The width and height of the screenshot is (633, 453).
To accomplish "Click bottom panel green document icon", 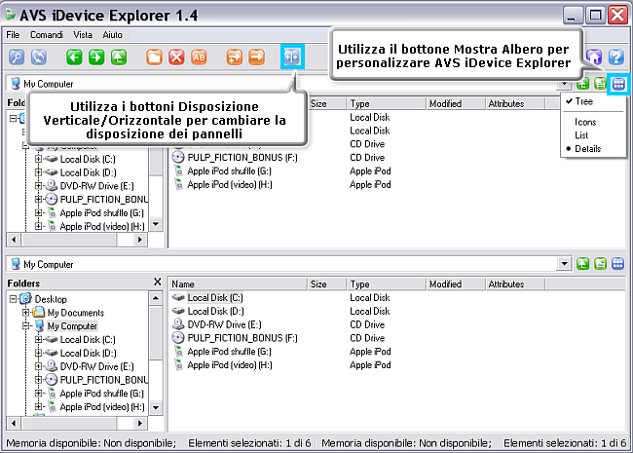I will click(x=600, y=264).
